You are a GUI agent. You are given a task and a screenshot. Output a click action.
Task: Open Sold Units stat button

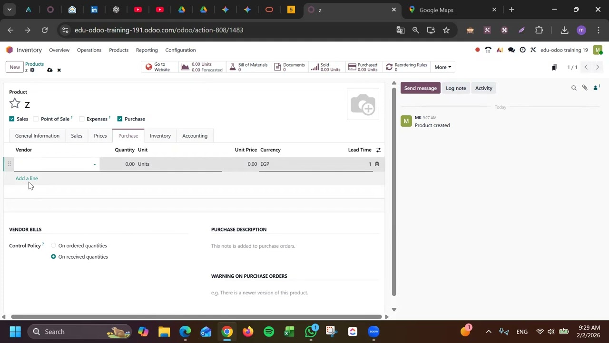tap(326, 67)
